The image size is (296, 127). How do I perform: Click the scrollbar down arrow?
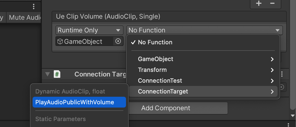(x=292, y=116)
